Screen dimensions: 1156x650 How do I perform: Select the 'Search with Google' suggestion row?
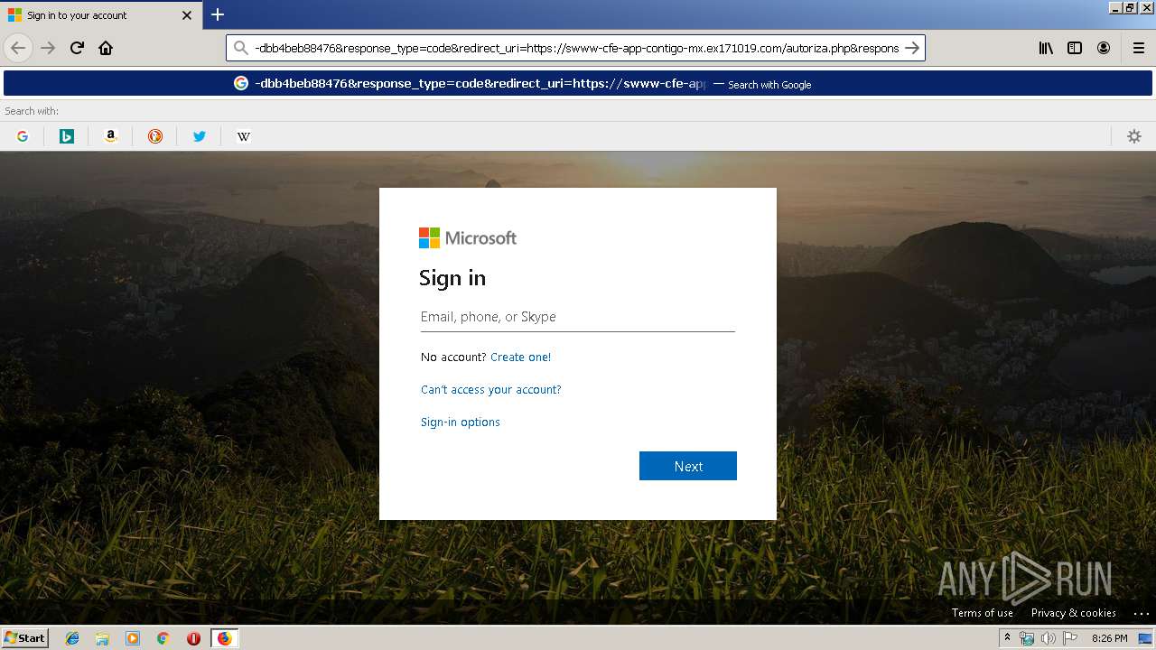[578, 83]
